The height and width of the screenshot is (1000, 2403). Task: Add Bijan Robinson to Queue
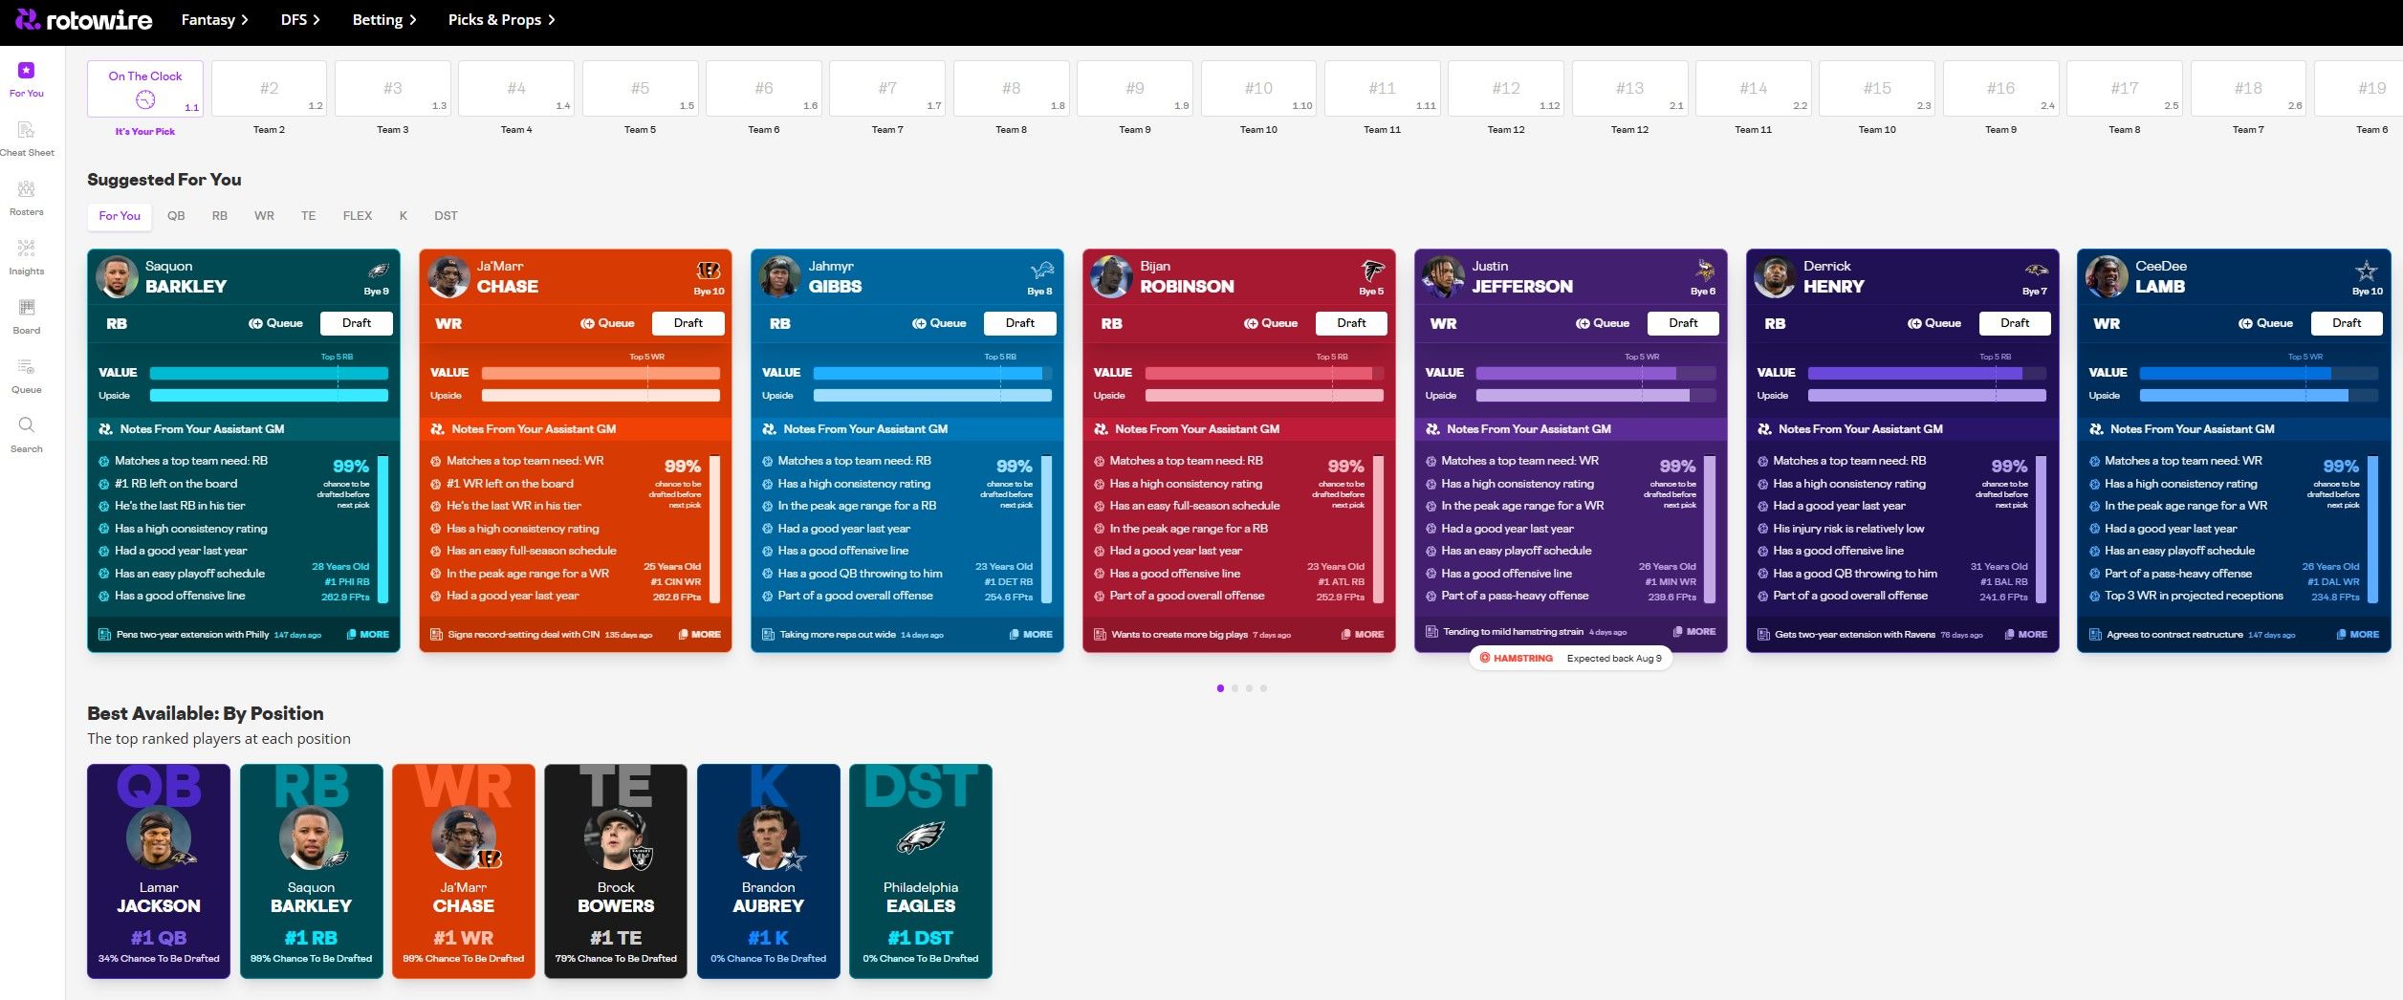click(x=1270, y=323)
